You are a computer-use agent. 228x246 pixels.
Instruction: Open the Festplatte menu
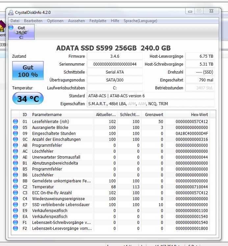pos(98,21)
